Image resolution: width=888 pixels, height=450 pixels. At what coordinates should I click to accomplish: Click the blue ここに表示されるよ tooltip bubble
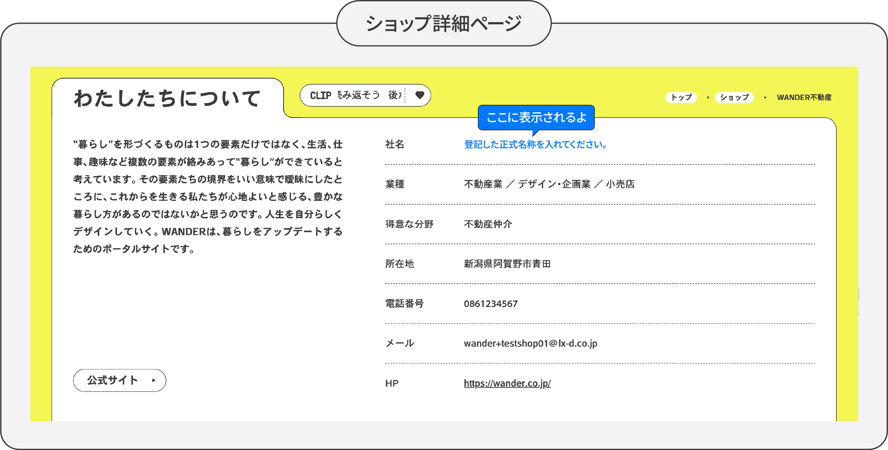tap(536, 117)
